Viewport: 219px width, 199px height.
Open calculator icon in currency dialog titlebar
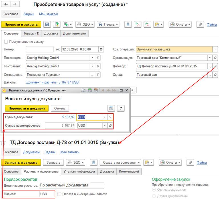[x=90, y=90]
